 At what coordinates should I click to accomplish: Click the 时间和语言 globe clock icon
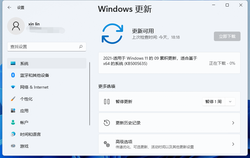click(13, 134)
